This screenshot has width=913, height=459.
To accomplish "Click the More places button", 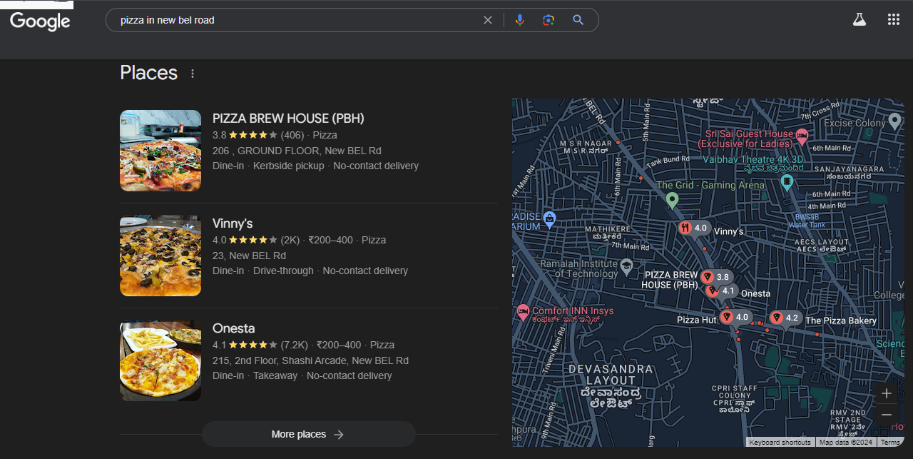I will (308, 434).
